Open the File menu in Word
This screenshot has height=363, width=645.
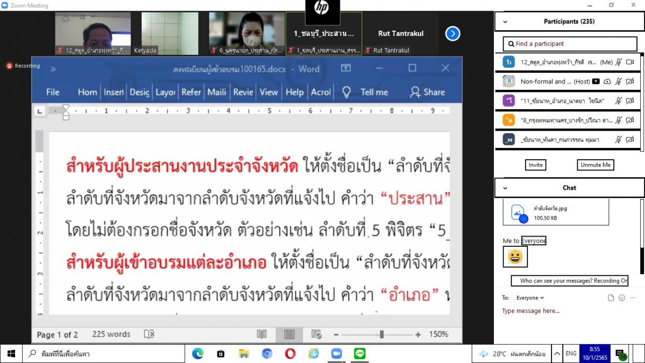53,92
